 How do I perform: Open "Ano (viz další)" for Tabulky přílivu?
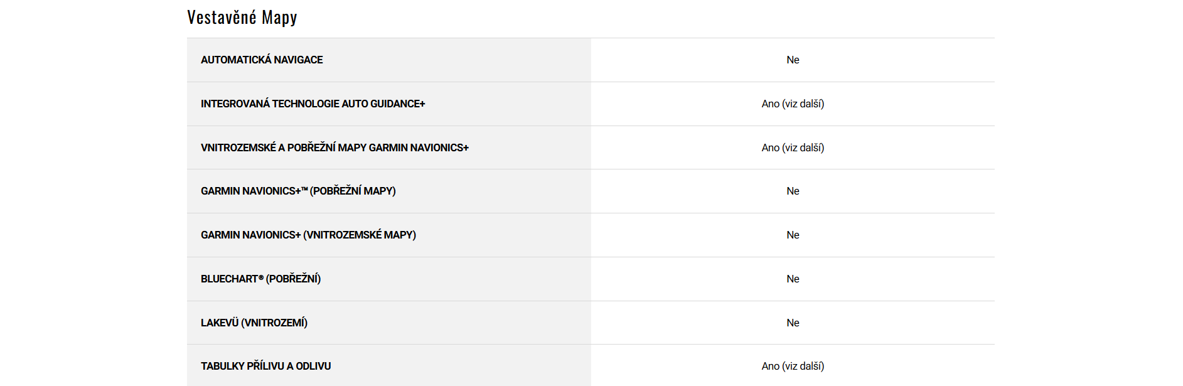[x=793, y=367]
